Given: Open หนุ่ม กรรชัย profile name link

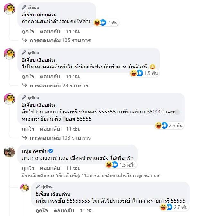Looking at the screenshot, I should (35, 151).
